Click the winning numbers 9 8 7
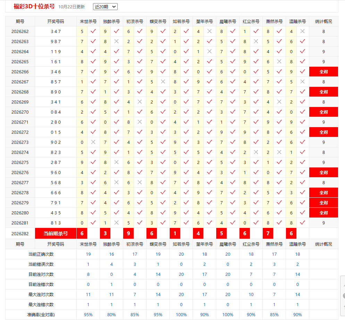 pos(56,41)
